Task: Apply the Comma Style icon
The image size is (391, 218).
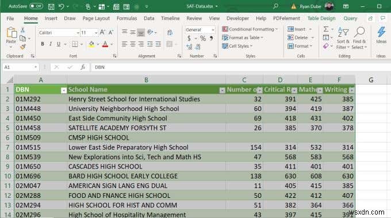Action: pos(211,38)
